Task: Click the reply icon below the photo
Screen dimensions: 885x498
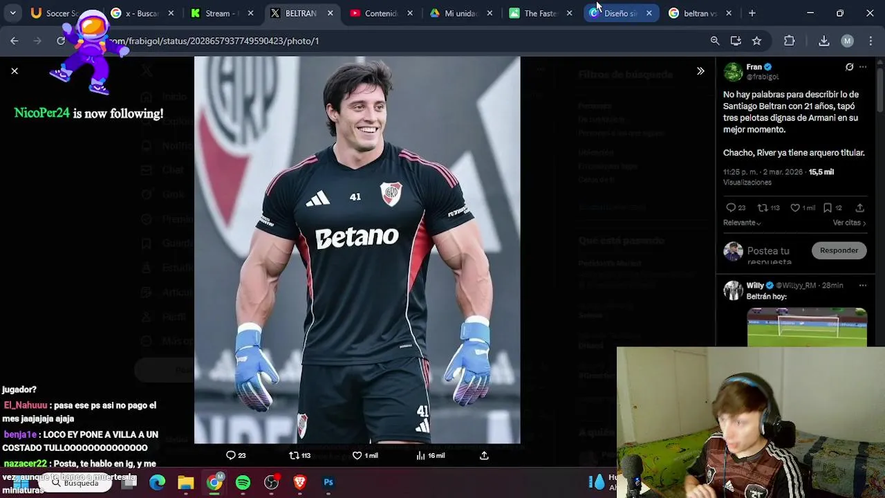Action: [x=231, y=455]
